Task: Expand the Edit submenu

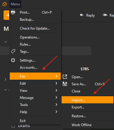Action: point(35,83)
